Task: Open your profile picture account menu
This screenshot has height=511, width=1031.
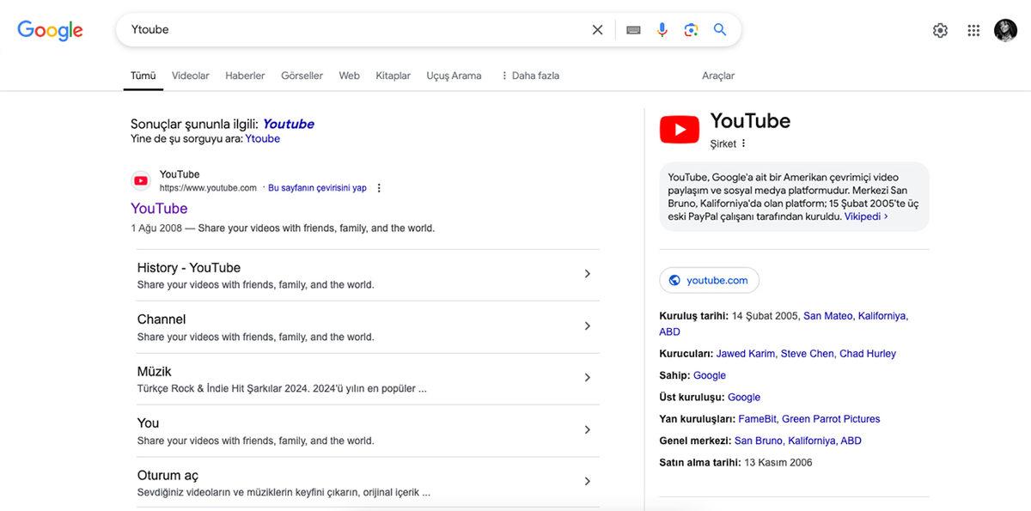Action: pyautogui.click(x=1005, y=28)
